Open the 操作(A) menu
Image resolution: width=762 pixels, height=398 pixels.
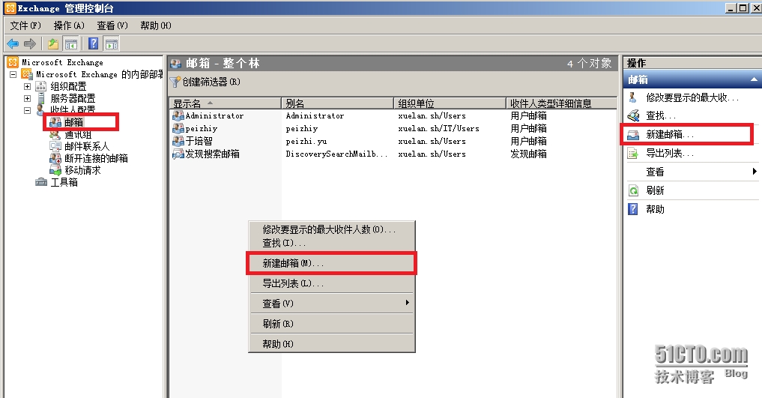pyautogui.click(x=69, y=25)
